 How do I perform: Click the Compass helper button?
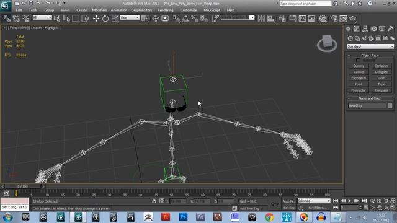381,90
